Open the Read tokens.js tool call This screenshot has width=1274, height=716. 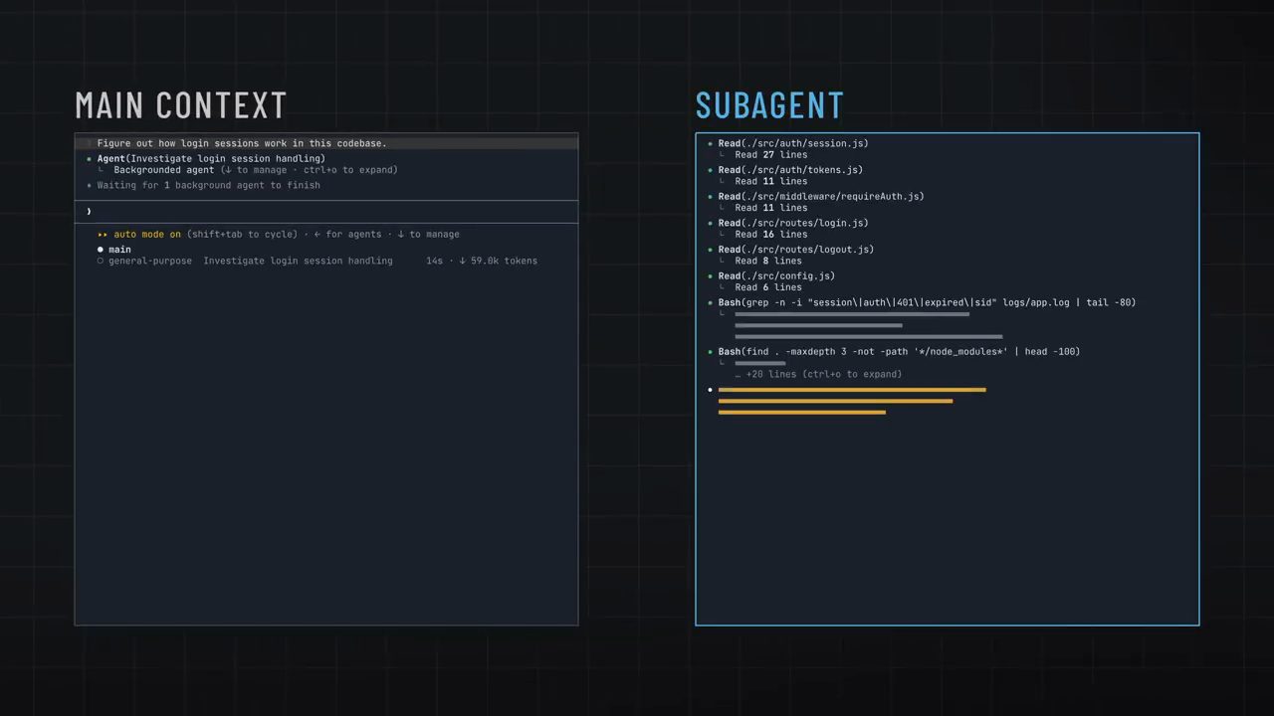790,170
